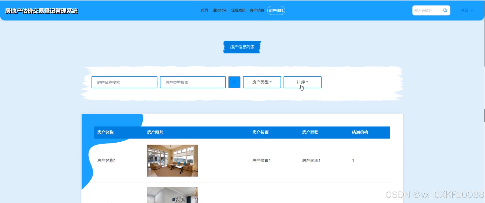Click the 房产名称 column header
485x203 pixels.
point(105,132)
